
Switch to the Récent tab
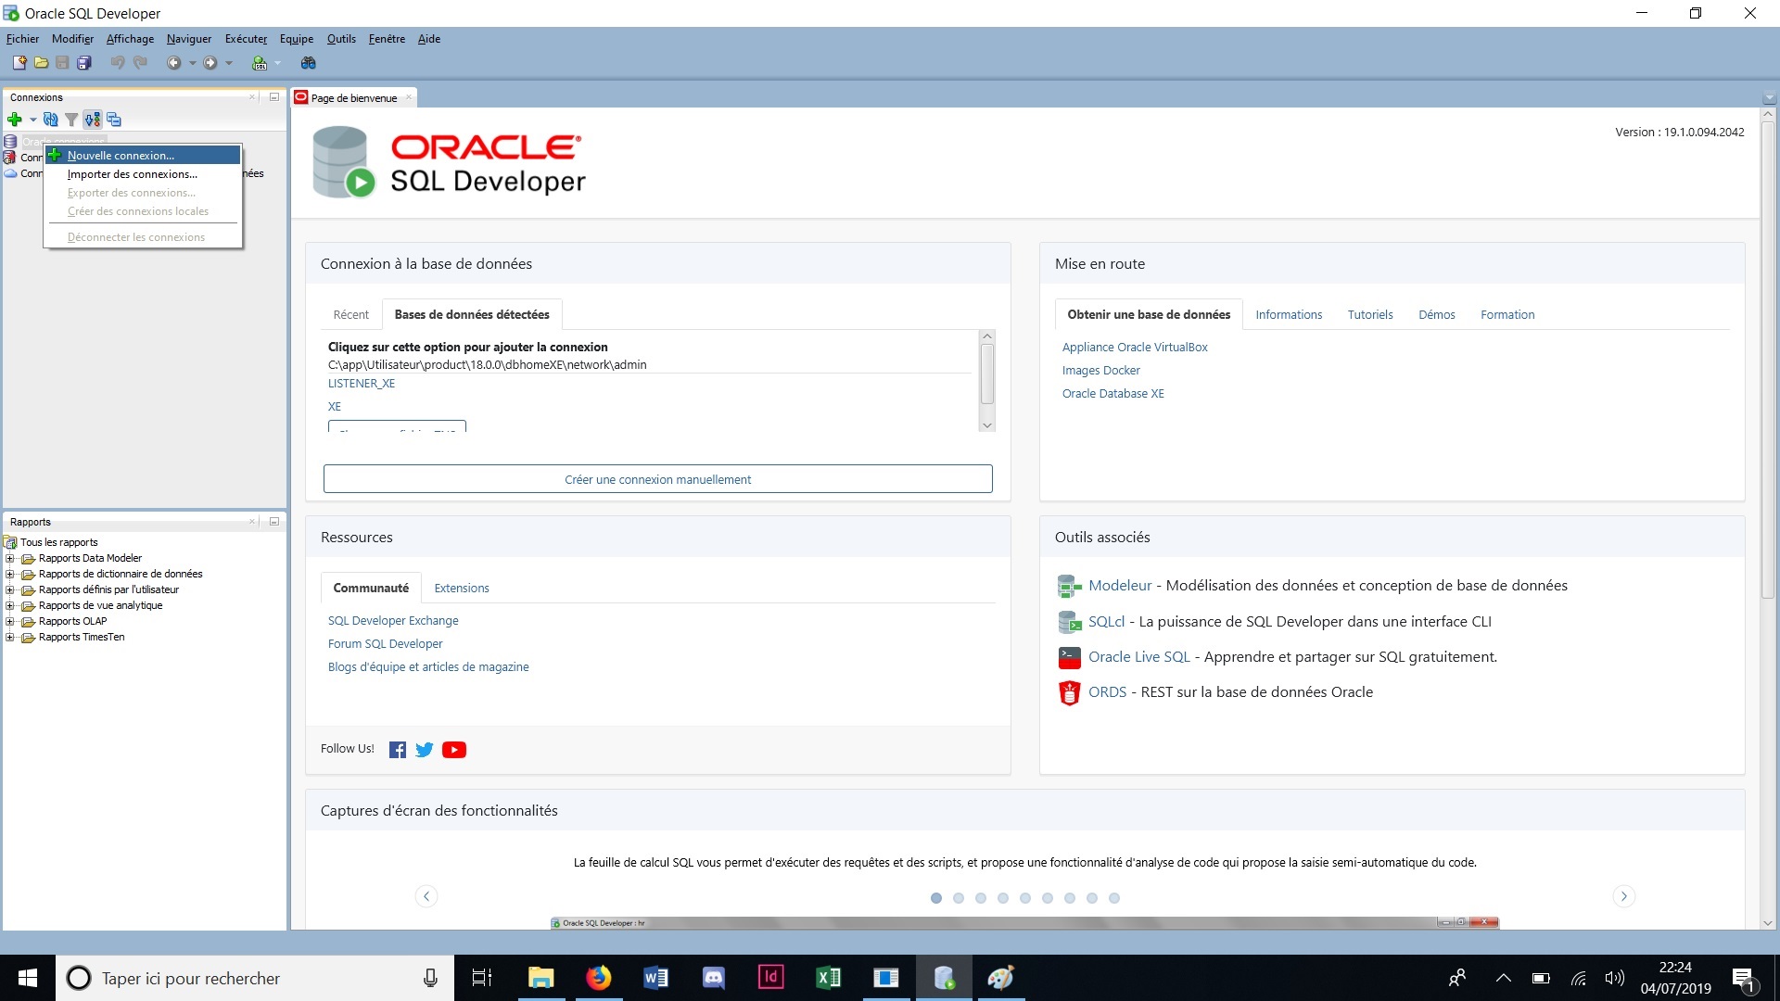(350, 315)
